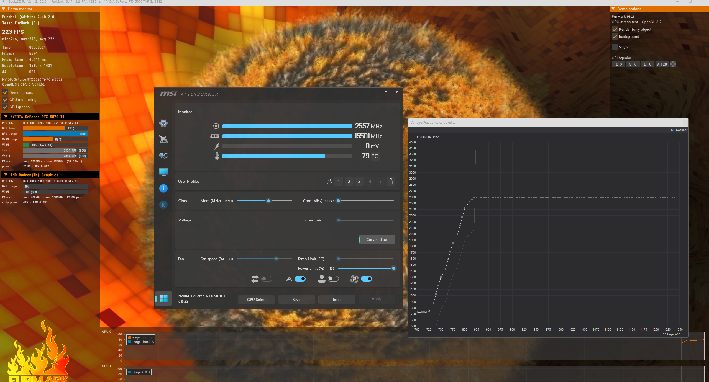Minimize the MSI Afterburner window
The height and width of the screenshot is (382, 709).
[x=386, y=92]
